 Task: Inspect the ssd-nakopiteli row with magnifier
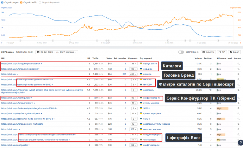point(239,69)
